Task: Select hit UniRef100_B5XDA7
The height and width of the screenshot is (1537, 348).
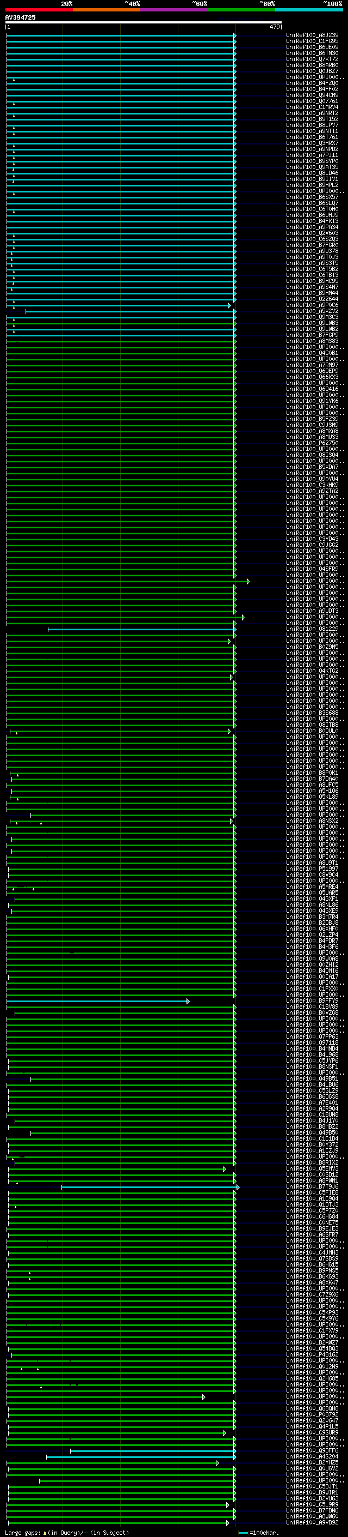Action: (312, 467)
